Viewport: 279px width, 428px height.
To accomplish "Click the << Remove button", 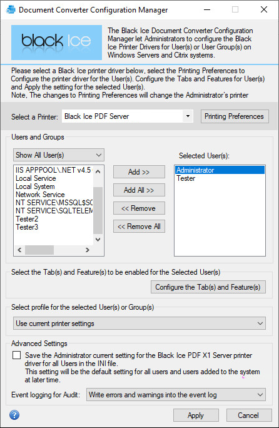I will click(139, 208).
